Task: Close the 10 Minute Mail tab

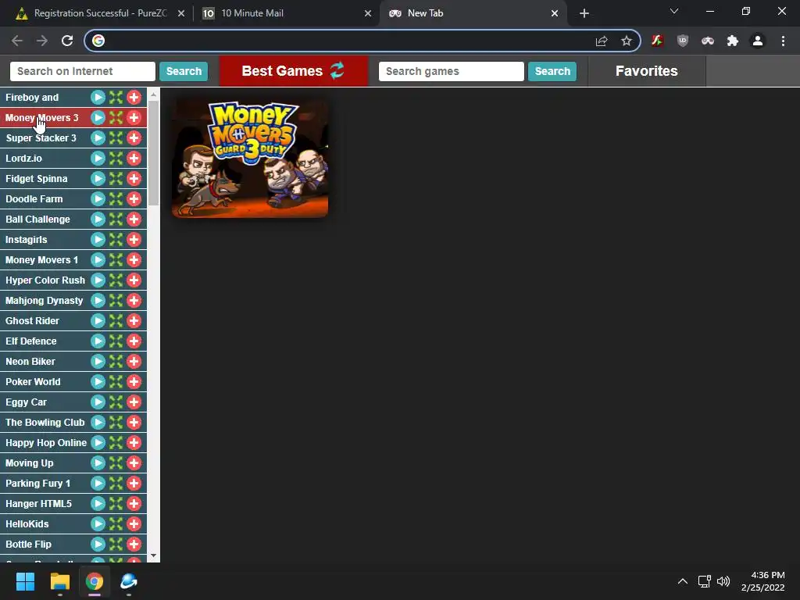Action: coord(368,13)
